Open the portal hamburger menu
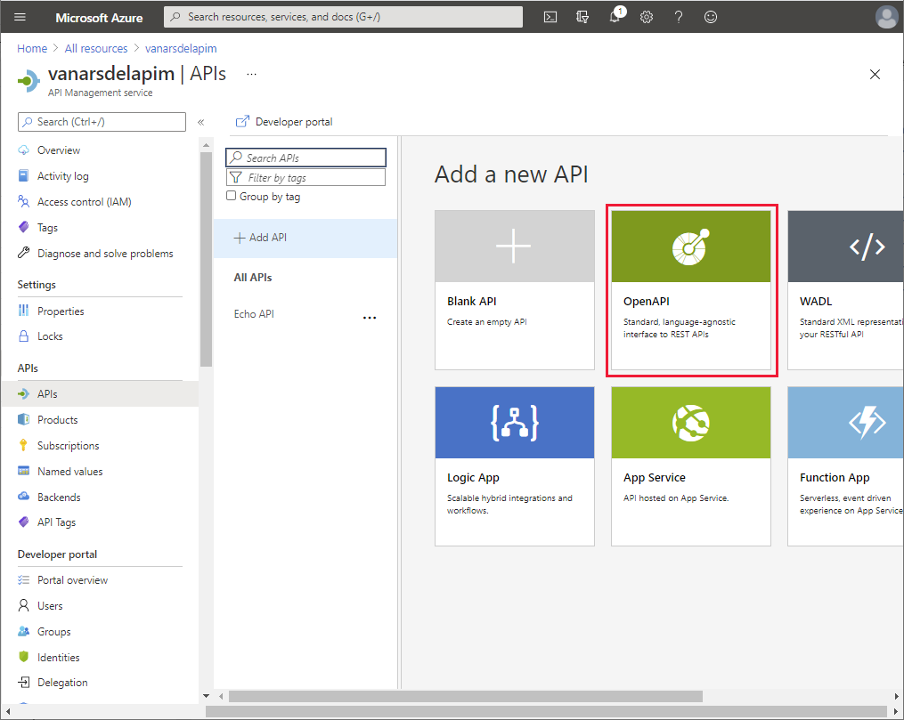Viewport: 904px width, 720px height. pyautogui.click(x=20, y=17)
